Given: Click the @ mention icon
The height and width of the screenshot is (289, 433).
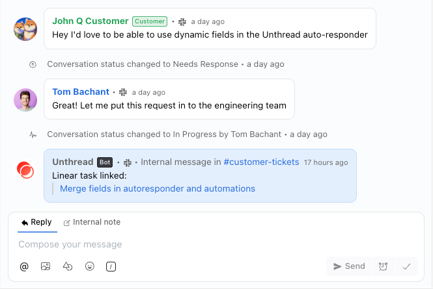Looking at the screenshot, I should 24,266.
